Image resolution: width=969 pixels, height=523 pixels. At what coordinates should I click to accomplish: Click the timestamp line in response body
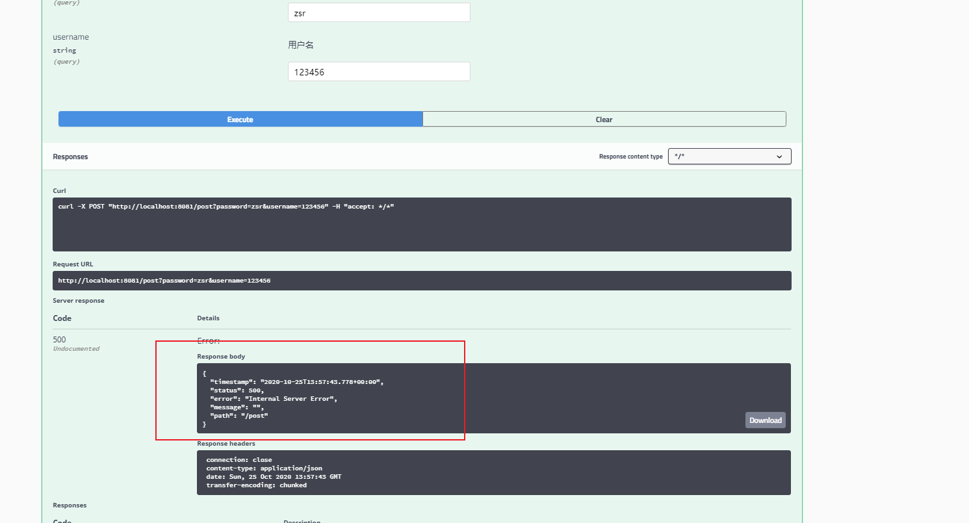297,382
